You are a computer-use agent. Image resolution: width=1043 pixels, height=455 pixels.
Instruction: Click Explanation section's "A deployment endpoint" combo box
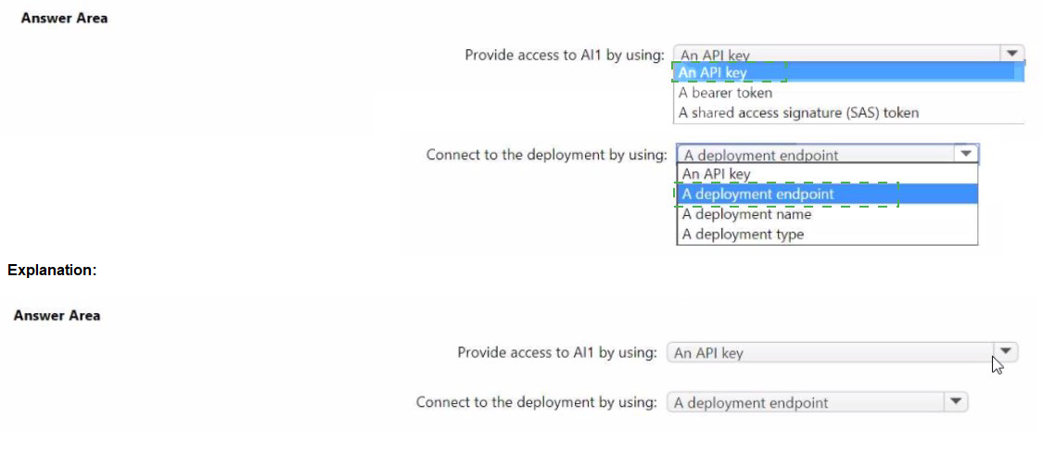[804, 402]
